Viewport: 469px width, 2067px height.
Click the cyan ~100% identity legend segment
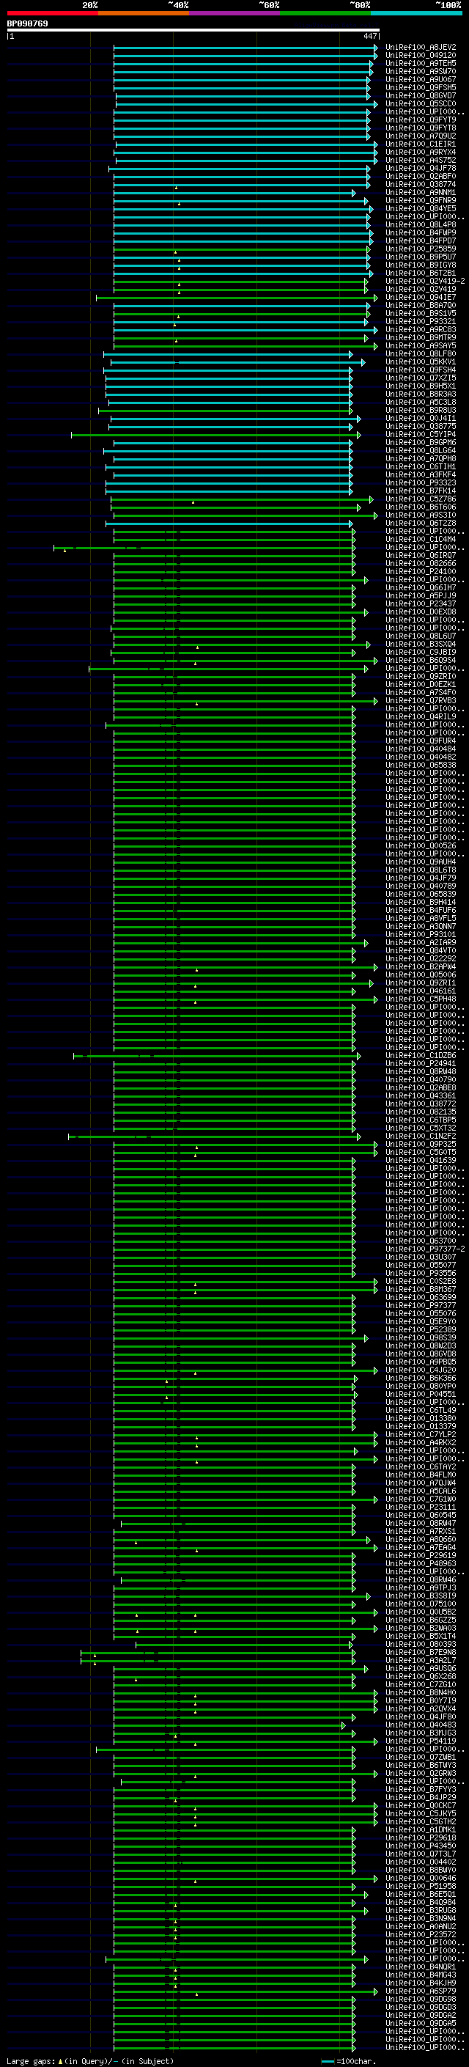click(x=417, y=13)
